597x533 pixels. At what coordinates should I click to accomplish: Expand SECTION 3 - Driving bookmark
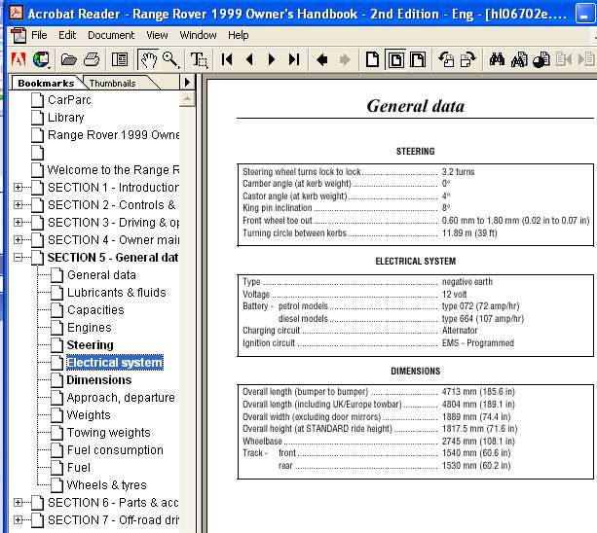tap(18, 222)
